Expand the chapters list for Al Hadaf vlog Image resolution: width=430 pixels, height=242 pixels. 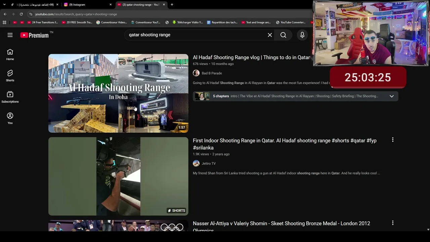pos(392,96)
